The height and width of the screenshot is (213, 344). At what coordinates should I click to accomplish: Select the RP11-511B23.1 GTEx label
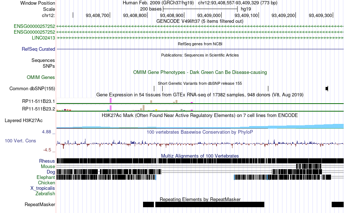(x=39, y=101)
